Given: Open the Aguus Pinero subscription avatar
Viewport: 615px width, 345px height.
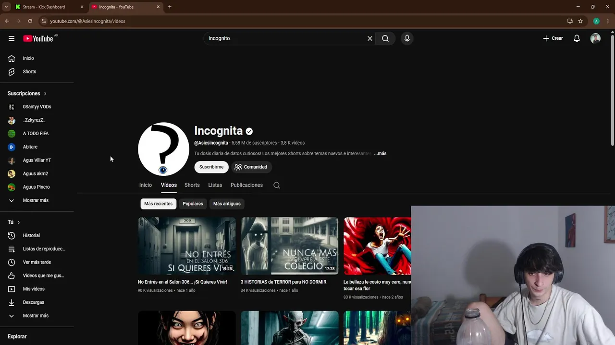Looking at the screenshot, I should pos(12,187).
